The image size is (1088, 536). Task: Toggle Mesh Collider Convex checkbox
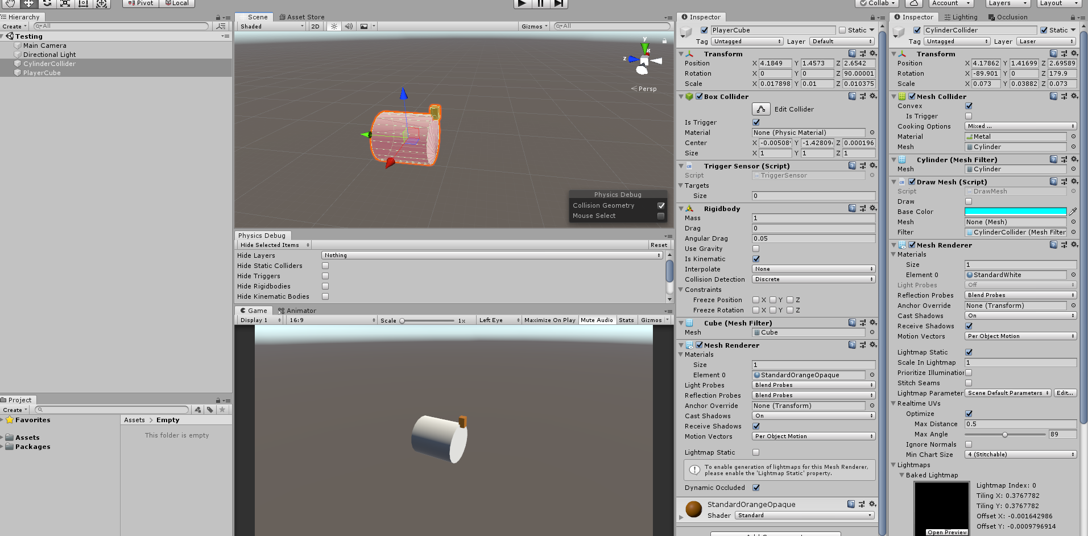(x=969, y=106)
